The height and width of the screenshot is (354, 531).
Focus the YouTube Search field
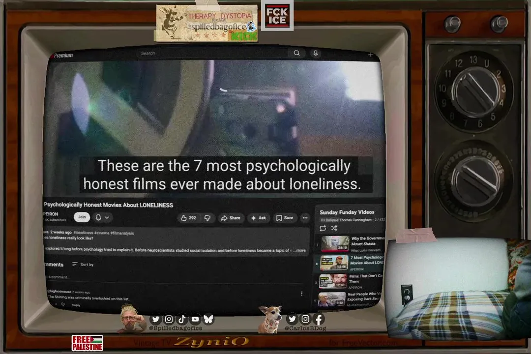click(x=211, y=53)
